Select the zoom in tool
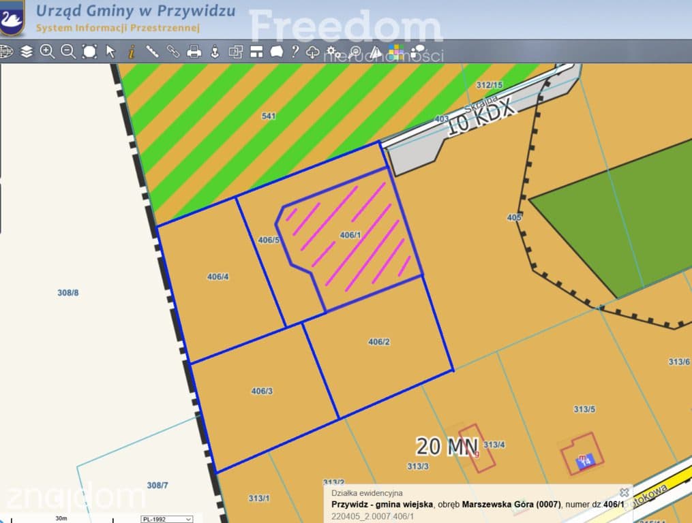 (x=47, y=52)
